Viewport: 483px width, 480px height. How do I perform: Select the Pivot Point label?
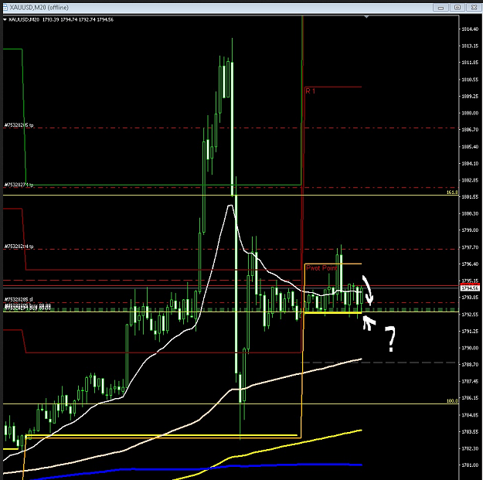click(321, 268)
